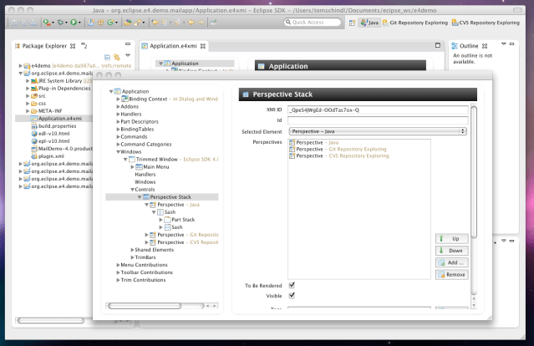Click the Link with Editor icon in Package Explorer
The image size is (534, 346).
point(115,57)
